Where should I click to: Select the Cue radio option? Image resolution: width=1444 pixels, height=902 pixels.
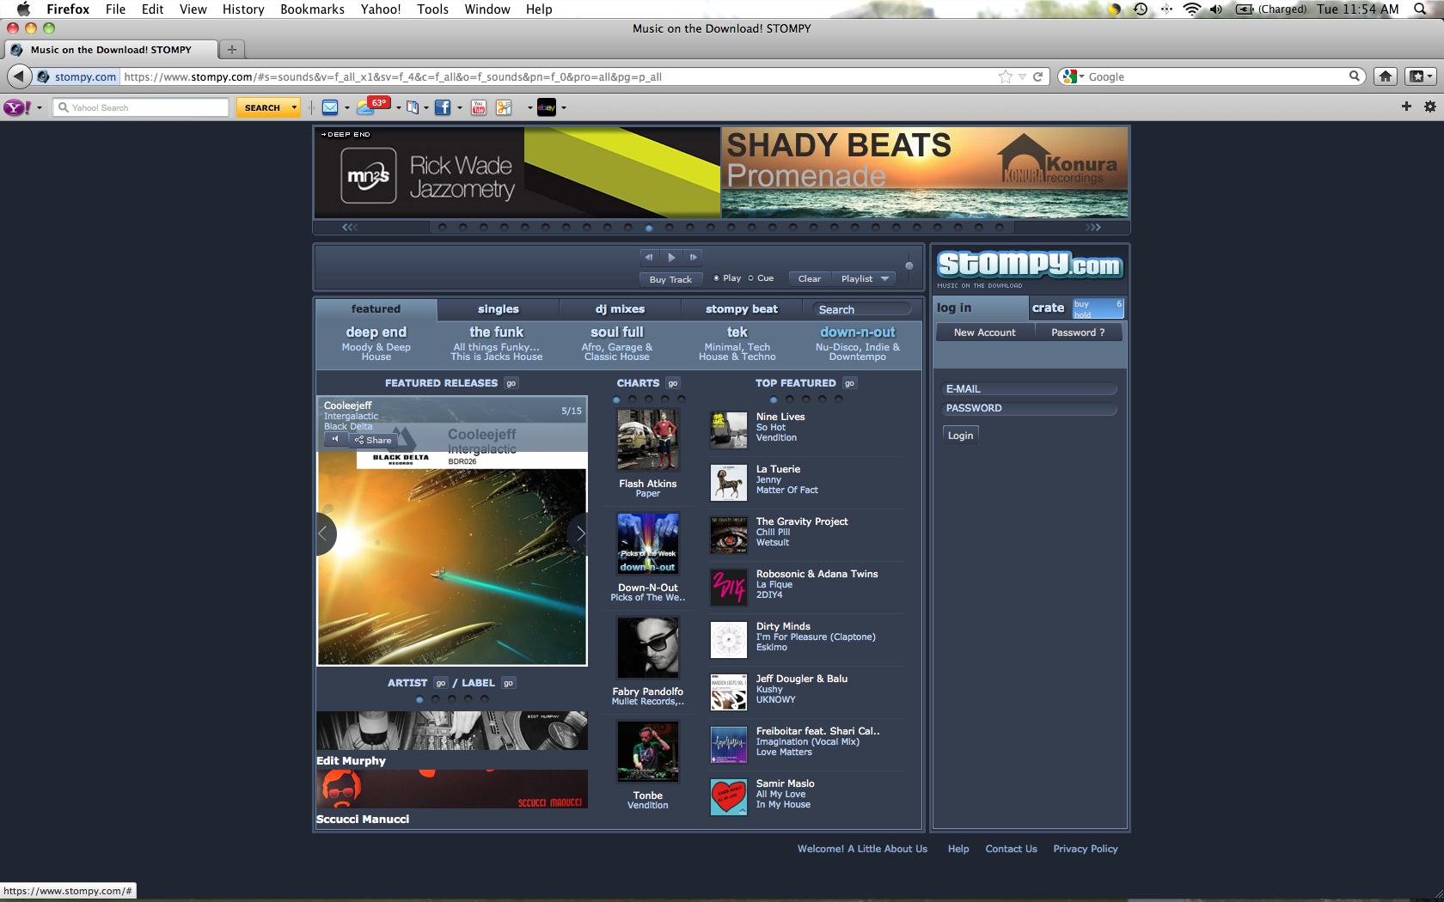[x=750, y=278]
